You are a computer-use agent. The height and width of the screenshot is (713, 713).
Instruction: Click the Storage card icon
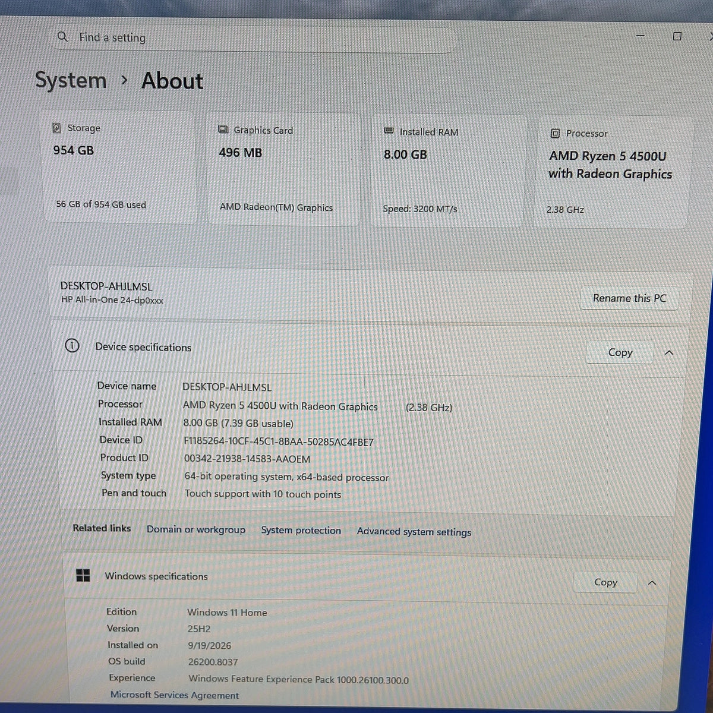(57, 128)
